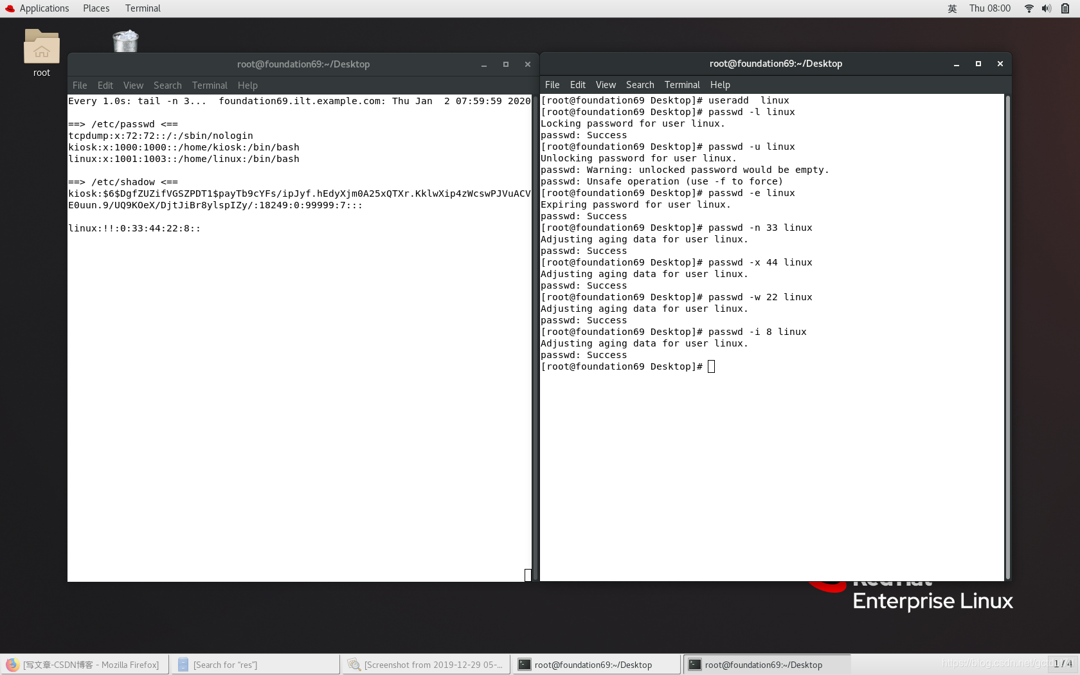Image resolution: width=1080 pixels, height=675 pixels.
Task: Click the linux:!!:0:33:44:22:8:: shadow line
Action: [x=134, y=228]
